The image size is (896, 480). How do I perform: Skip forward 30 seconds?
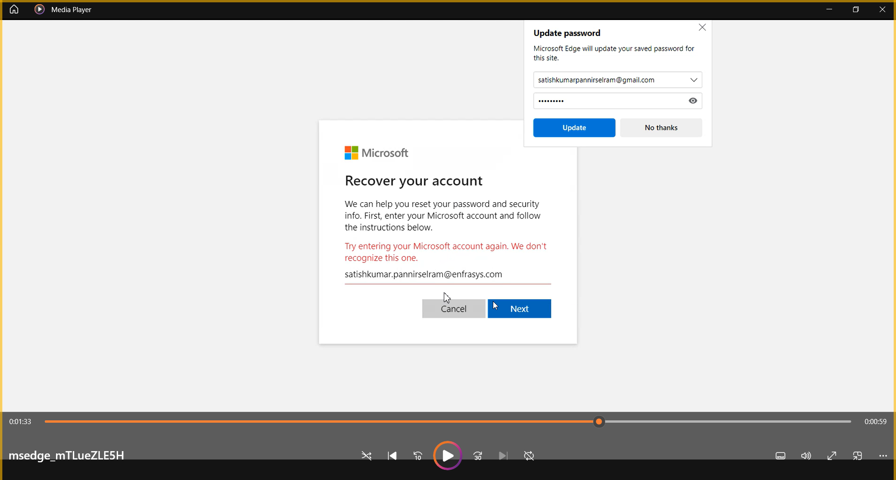[478, 456]
